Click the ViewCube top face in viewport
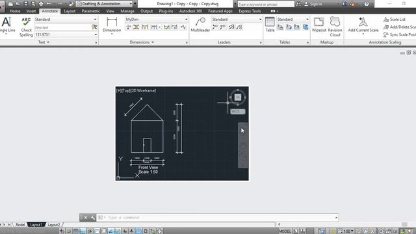416x234 pixels. tap(238, 97)
